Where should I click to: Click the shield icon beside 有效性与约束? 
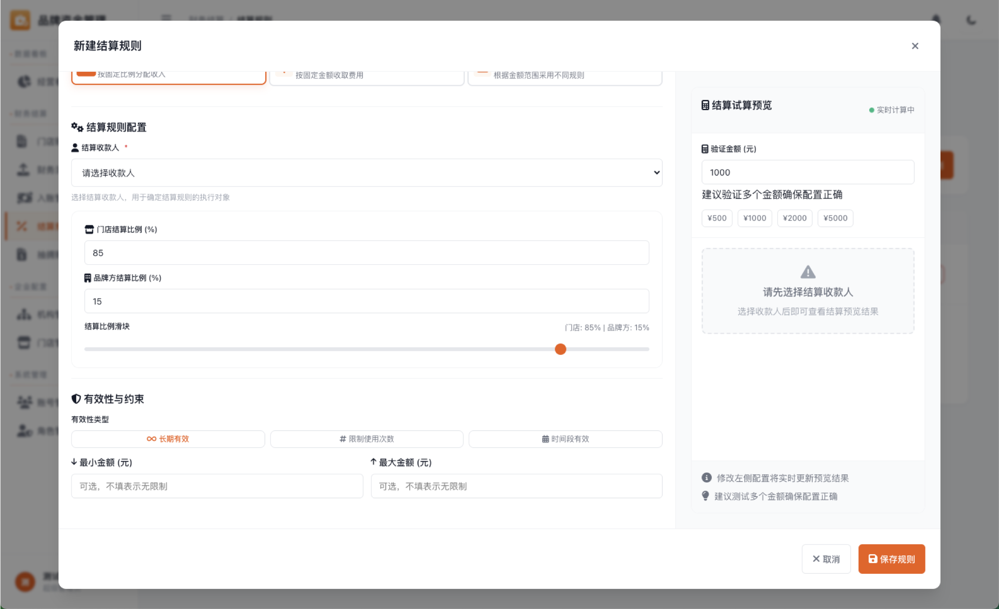click(x=76, y=399)
